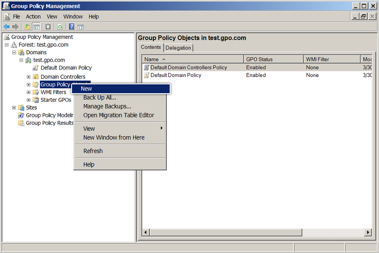Toggle the Show/Hide Console Tree toolbar icon
The width and height of the screenshot is (379, 253).
(x=37, y=27)
